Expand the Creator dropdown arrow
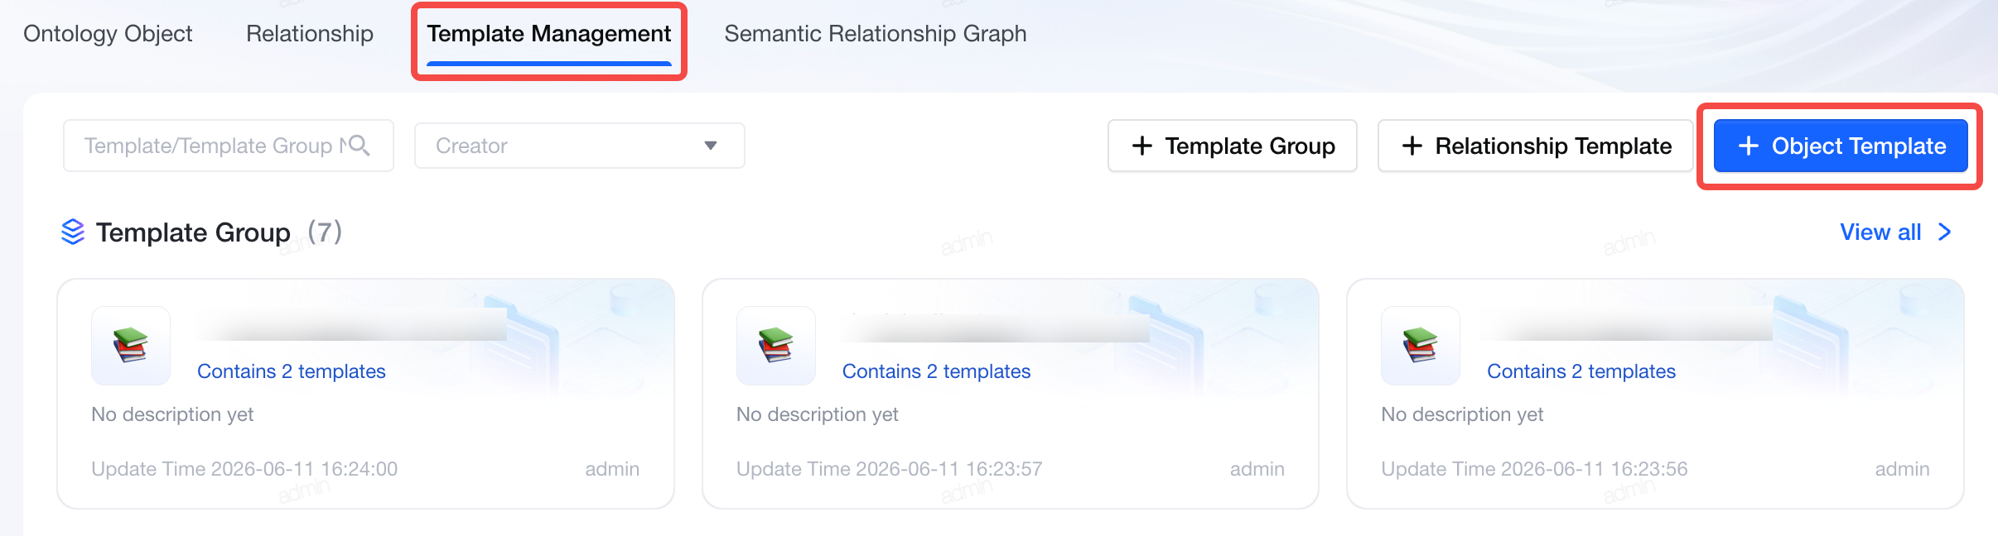 pyautogui.click(x=711, y=146)
